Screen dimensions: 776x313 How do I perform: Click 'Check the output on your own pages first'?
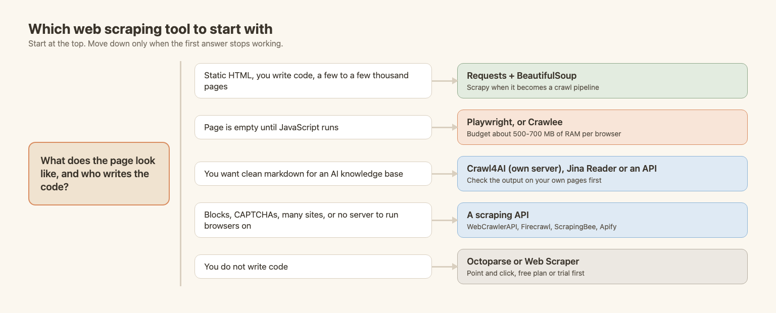click(534, 180)
